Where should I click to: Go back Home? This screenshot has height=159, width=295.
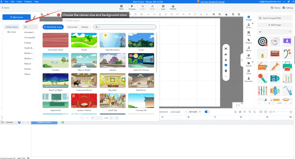click(x=5, y=8)
